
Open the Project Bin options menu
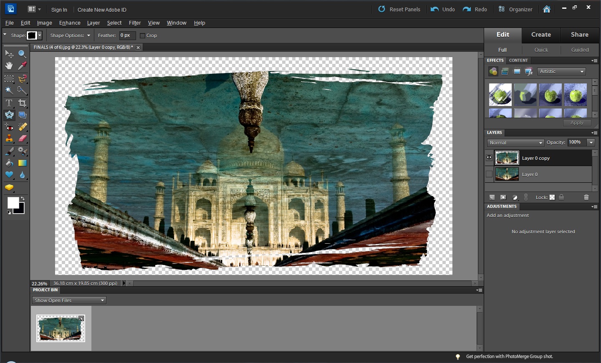tap(479, 290)
